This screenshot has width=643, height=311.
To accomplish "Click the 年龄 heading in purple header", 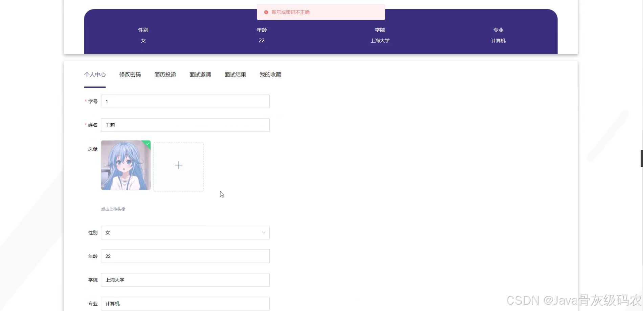I will (x=262, y=30).
